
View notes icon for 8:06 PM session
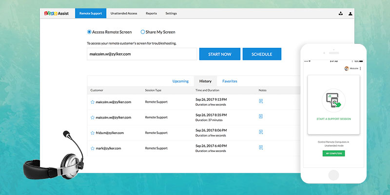[261, 133]
